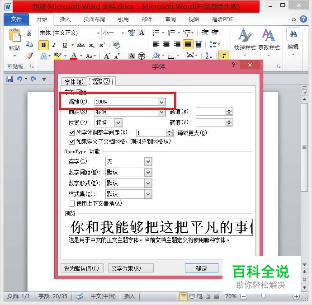312x305 pixels.
Task: Click the Copy icon in clipboard group
Action: click(x=29, y=44)
